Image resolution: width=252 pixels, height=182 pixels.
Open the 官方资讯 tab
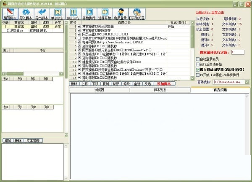click(x=220, y=90)
